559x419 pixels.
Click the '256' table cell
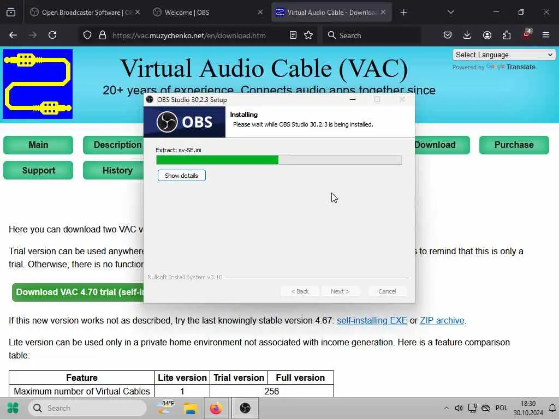click(x=272, y=391)
